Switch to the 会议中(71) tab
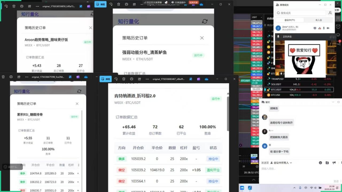Screen dimensions: 342x192 point(290,20)
